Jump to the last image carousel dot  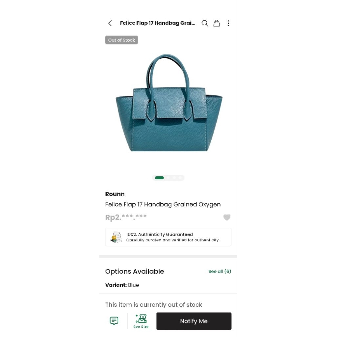pyautogui.click(x=180, y=178)
